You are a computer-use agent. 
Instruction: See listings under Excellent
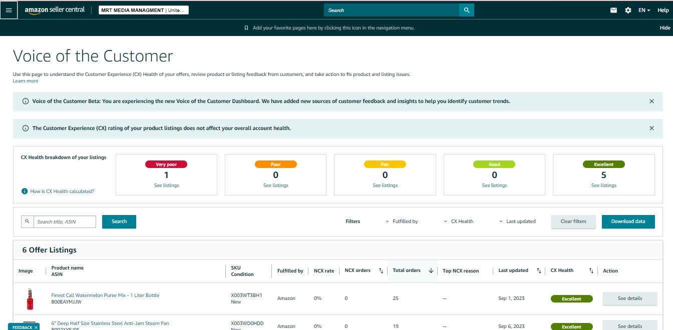pos(604,185)
